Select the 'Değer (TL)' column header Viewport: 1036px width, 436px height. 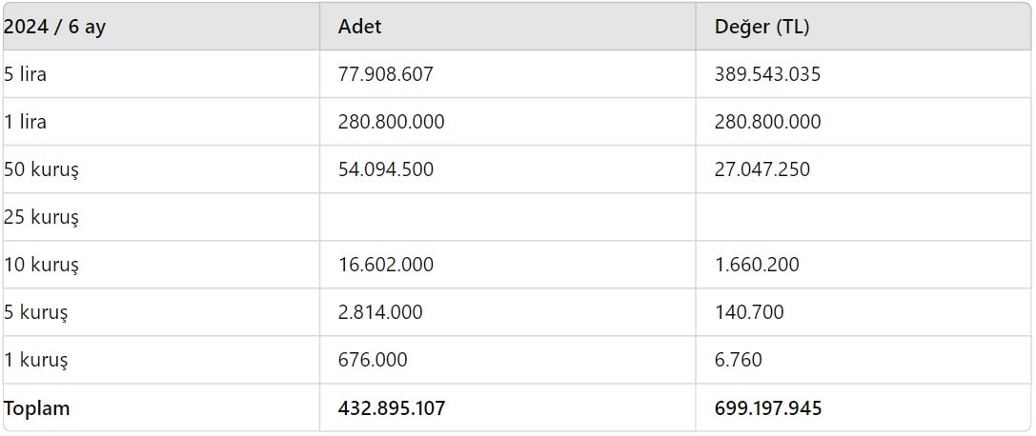(x=762, y=27)
